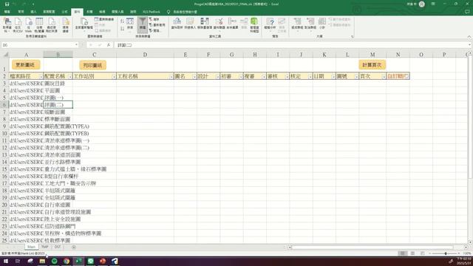
Task: Click Clear filter in ribbon
Action: point(154,19)
